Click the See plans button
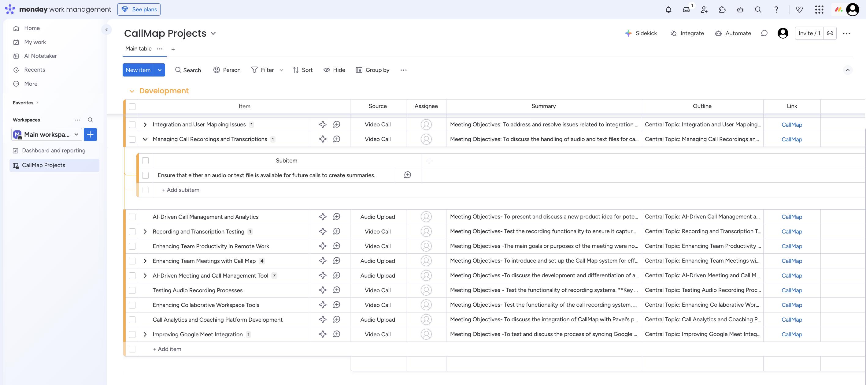The height and width of the screenshot is (385, 866). [139, 9]
